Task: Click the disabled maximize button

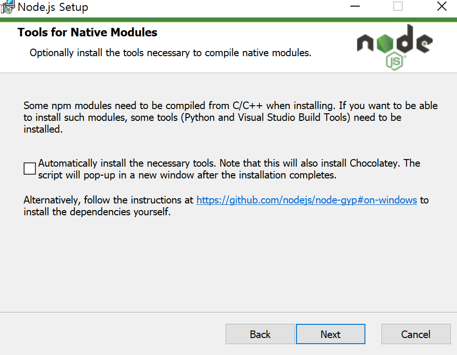Action: click(398, 6)
